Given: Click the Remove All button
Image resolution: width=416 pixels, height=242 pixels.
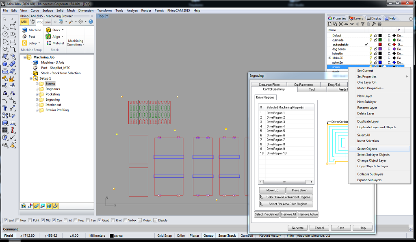Looking at the screenshot, I should click(288, 214).
